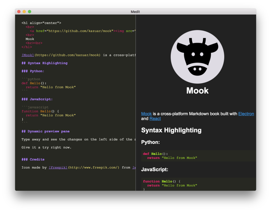Image resolution: width=271 pixels, height=212 pixels.
Task: Click the [Freepik] link in the editor
Action: 58,167
